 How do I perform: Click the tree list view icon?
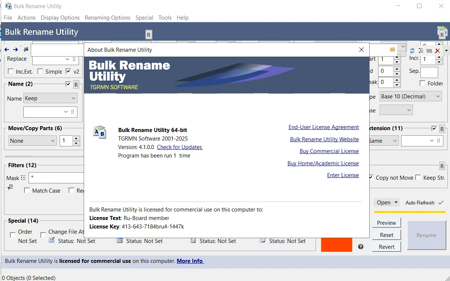421,50
